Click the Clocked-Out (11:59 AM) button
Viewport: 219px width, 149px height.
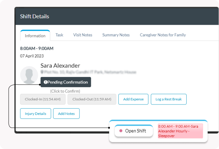[x=92, y=99]
